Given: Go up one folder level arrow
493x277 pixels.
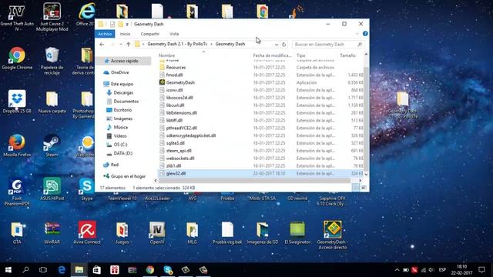Looking at the screenshot, I should pyautogui.click(x=129, y=45).
